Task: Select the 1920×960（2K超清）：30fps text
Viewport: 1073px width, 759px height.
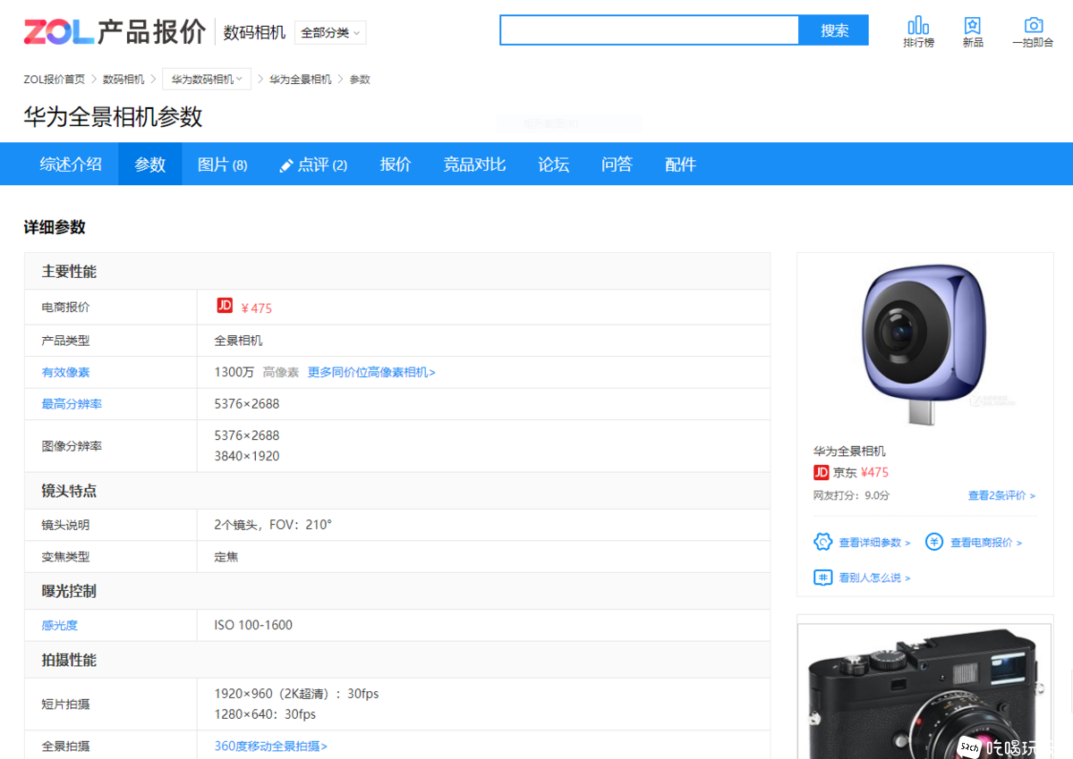Action: click(x=296, y=694)
